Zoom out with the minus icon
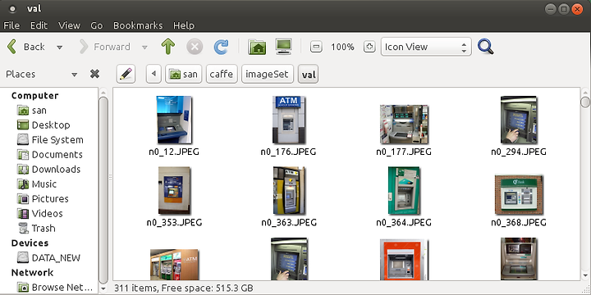Image resolution: width=591 pixels, height=295 pixels. pyautogui.click(x=316, y=47)
